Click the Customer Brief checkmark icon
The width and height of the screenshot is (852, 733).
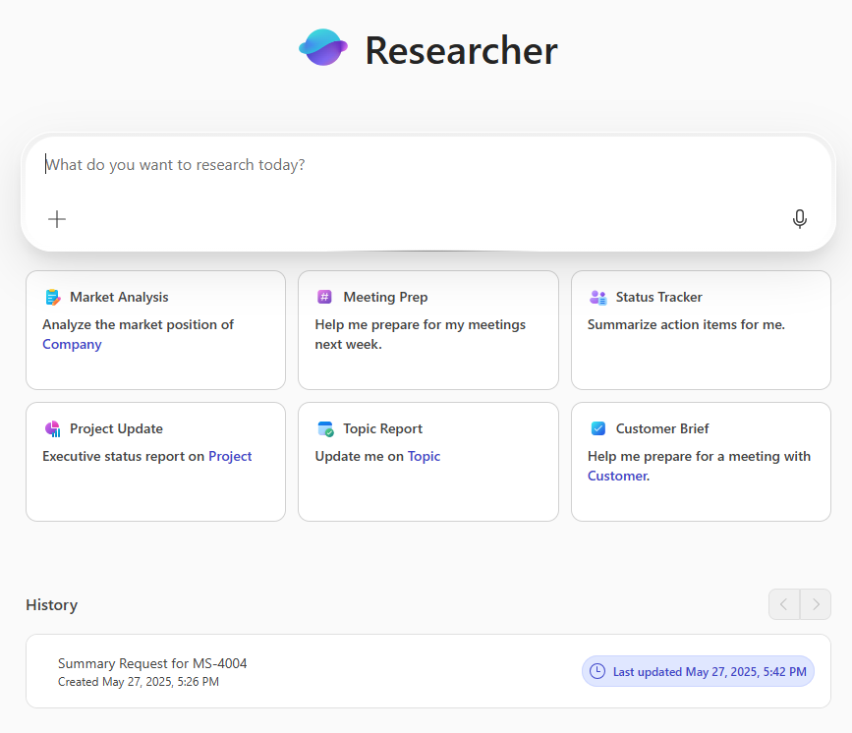coord(597,428)
